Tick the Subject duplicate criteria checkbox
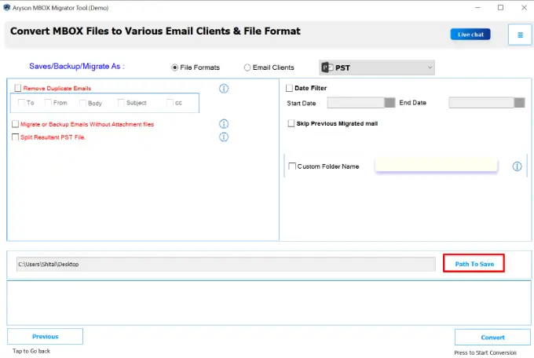Screen dimensions: 534x358 (x=121, y=103)
